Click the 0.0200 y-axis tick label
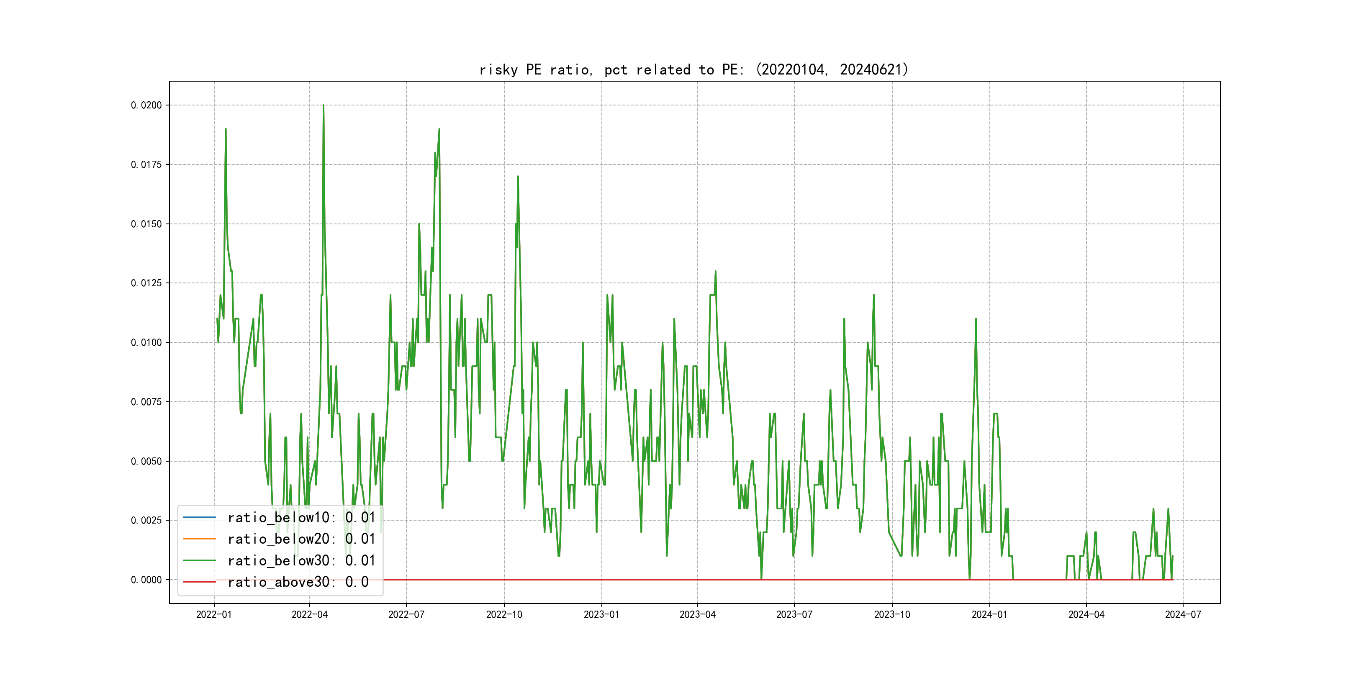 (x=146, y=105)
